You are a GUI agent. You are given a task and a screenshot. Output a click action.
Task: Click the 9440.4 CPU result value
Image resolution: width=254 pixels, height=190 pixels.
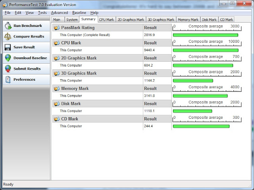click(x=149, y=50)
